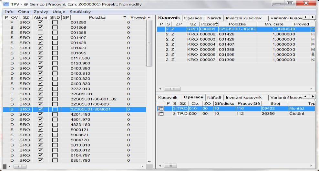Toggle SND checkbox for item 4201.480

pyautogui.click(x=55, y=114)
